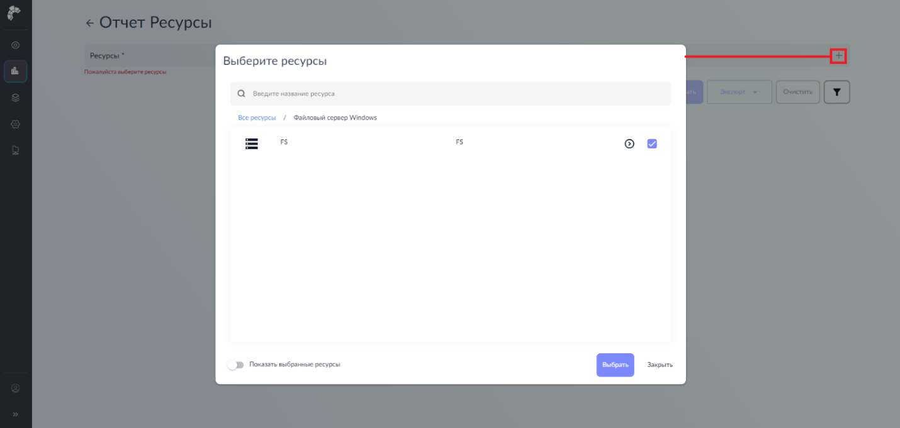The image size is (900, 428).
Task: Open the user profile icon in sidebar
Action: tap(16, 388)
